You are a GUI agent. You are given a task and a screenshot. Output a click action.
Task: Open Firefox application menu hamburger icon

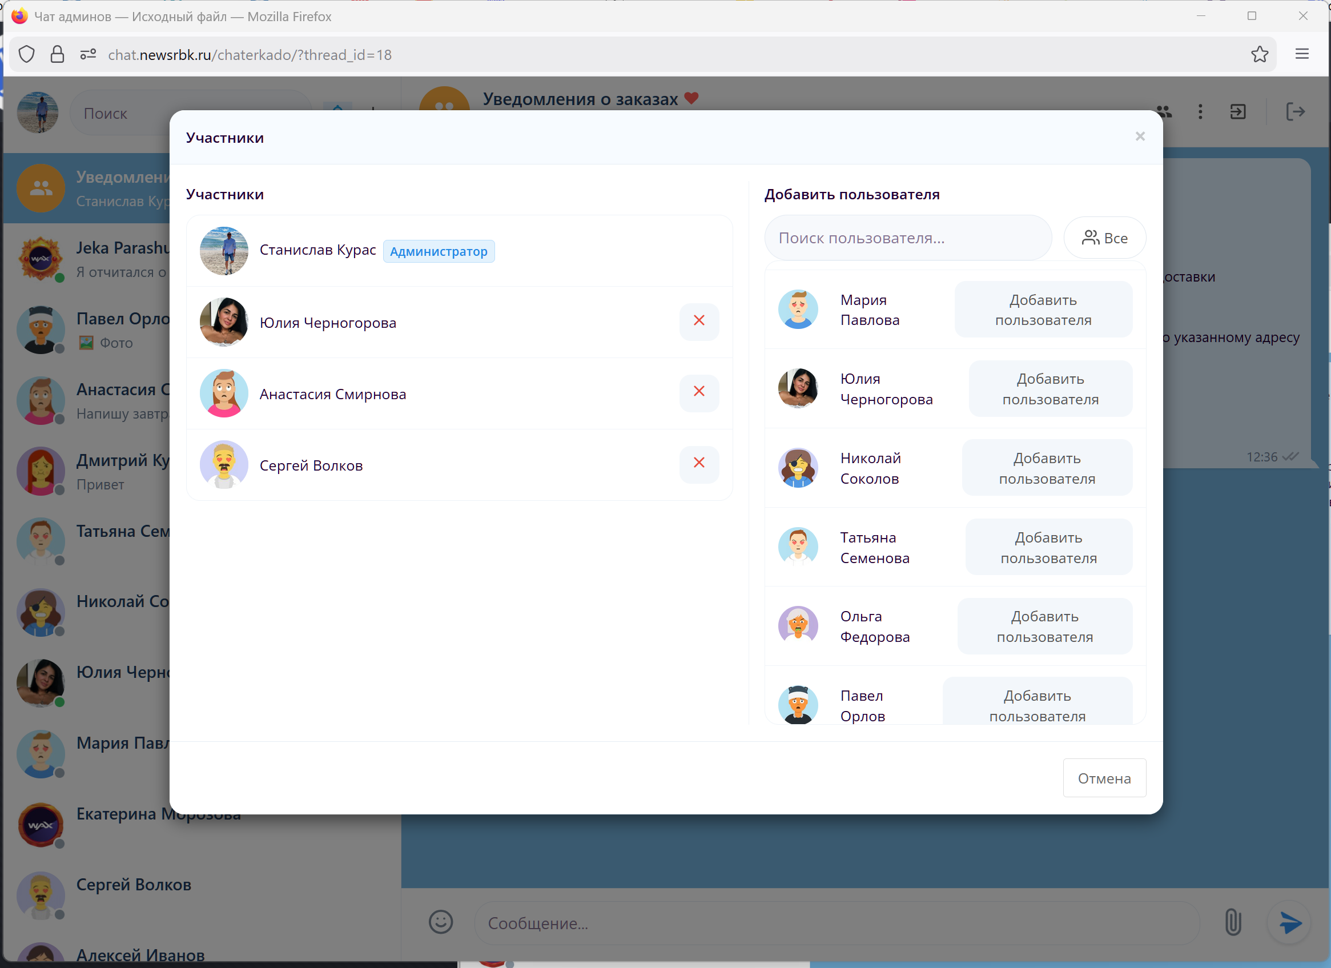point(1302,55)
